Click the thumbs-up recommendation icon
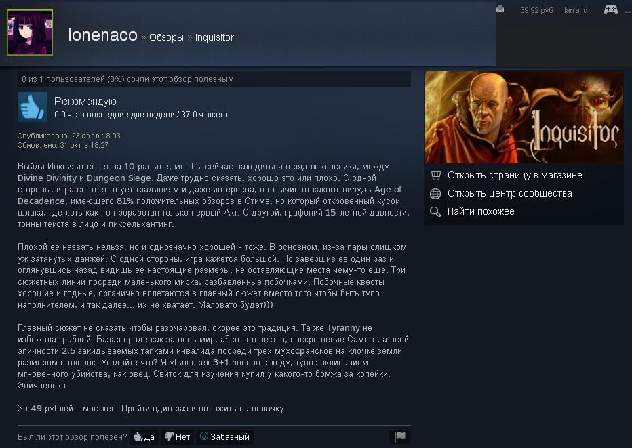The height and width of the screenshot is (448, 632). click(33, 107)
